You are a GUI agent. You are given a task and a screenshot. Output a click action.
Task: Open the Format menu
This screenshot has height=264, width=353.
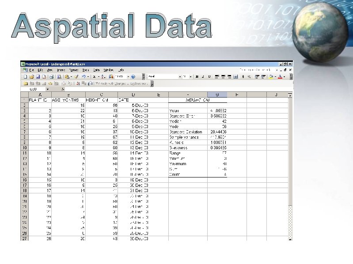[74, 70]
